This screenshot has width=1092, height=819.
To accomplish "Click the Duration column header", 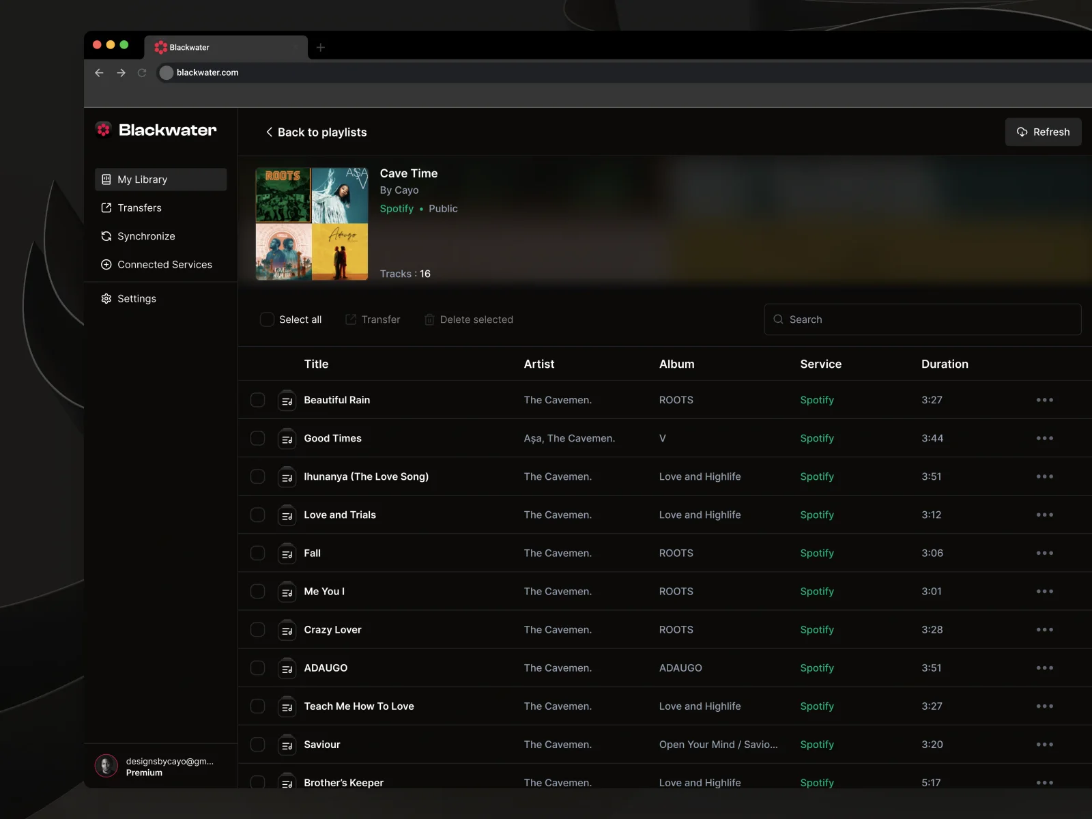I will coord(945,364).
